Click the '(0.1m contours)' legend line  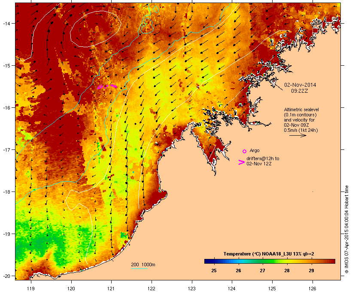coord(300,115)
